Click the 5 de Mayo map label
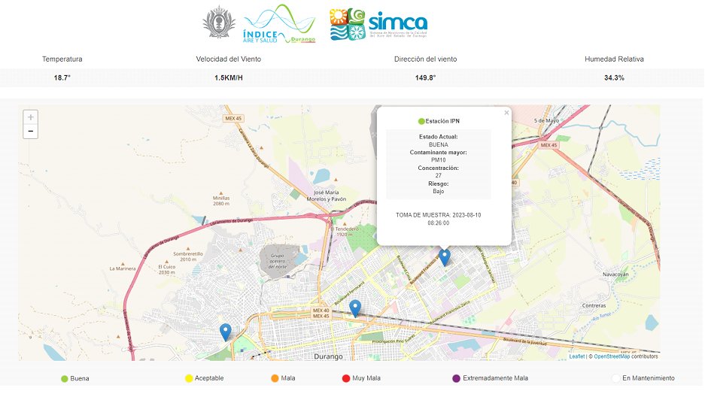Image resolution: width=705 pixels, height=397 pixels. pos(546,121)
